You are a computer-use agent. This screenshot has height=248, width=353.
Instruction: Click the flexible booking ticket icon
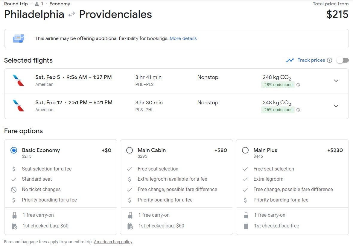[19, 38]
